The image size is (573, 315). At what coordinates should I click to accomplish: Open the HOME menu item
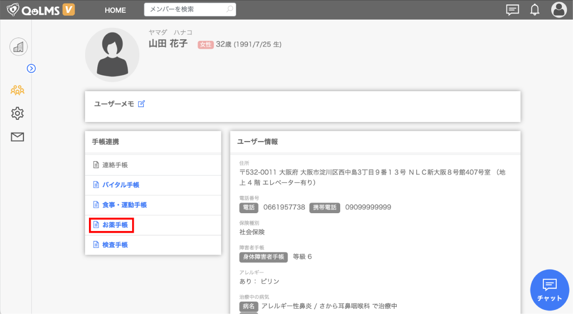pos(115,10)
